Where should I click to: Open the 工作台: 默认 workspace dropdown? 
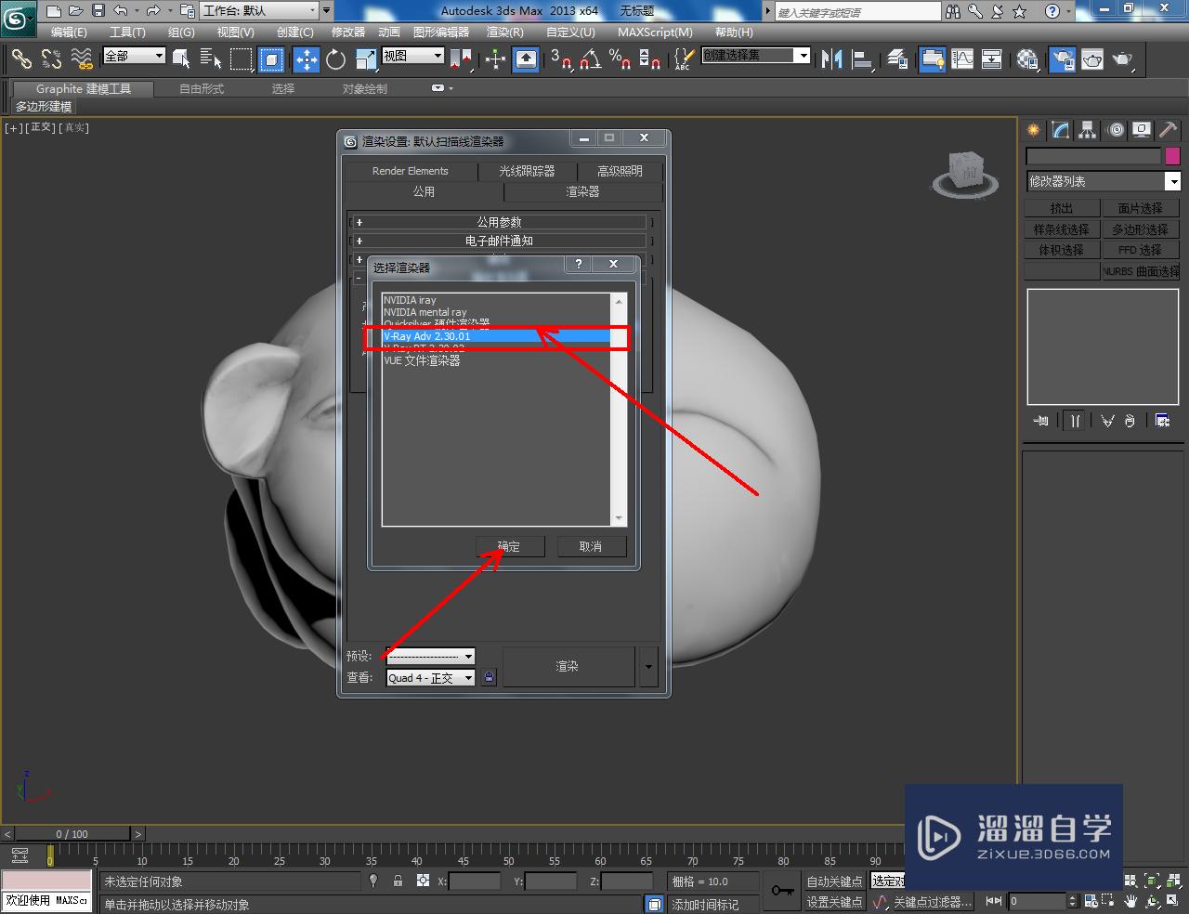click(x=259, y=10)
